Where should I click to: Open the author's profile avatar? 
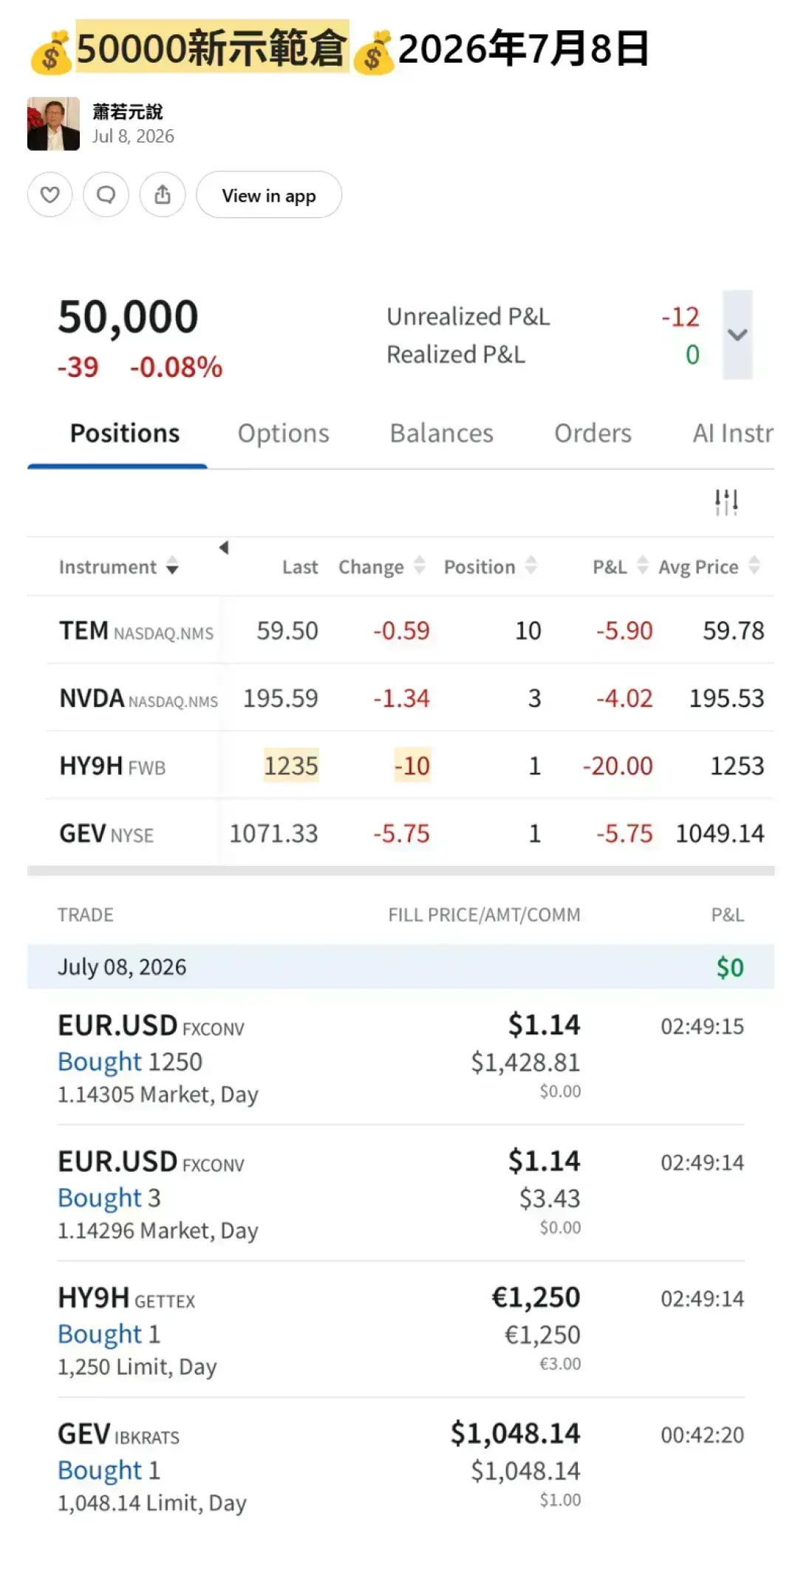coord(53,123)
